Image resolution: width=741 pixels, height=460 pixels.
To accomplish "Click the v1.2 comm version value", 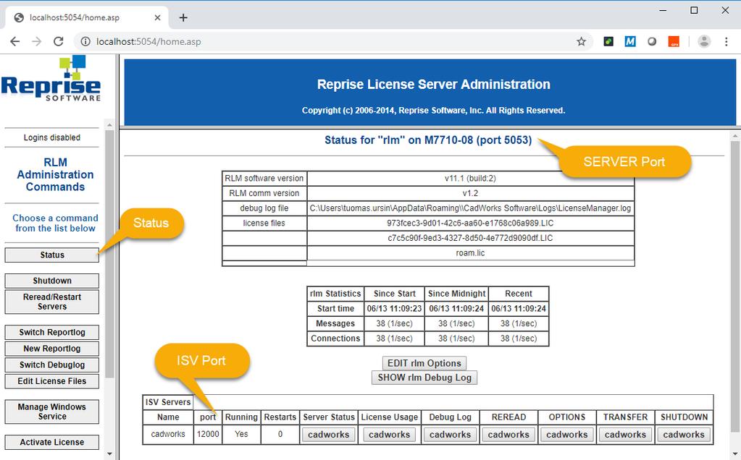I will click(x=470, y=193).
